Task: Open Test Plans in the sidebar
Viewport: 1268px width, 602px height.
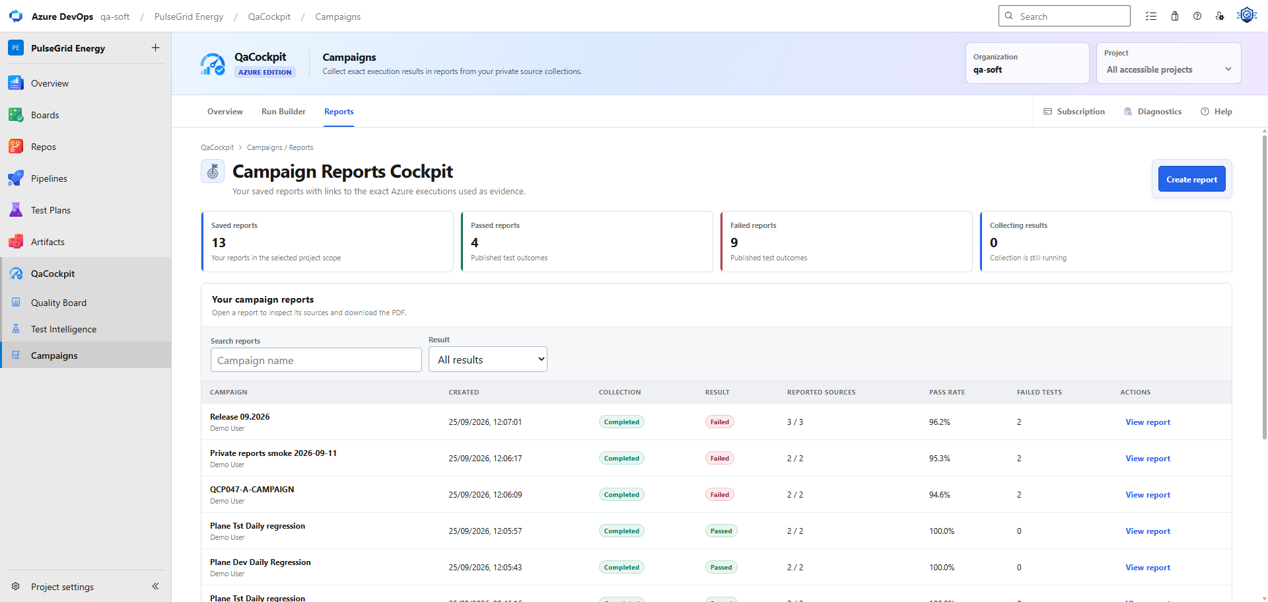Action: pos(86,210)
